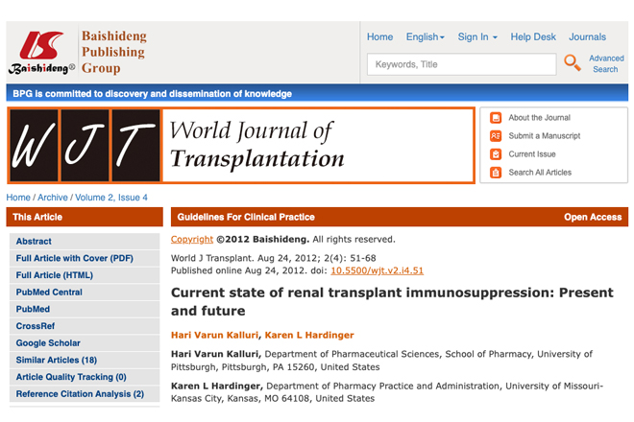Click author Karen L Hardinger link
634x422 pixels.
(309, 335)
